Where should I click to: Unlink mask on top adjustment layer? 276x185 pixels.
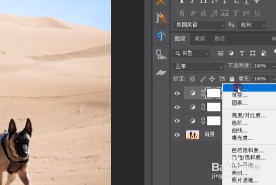click(203, 93)
